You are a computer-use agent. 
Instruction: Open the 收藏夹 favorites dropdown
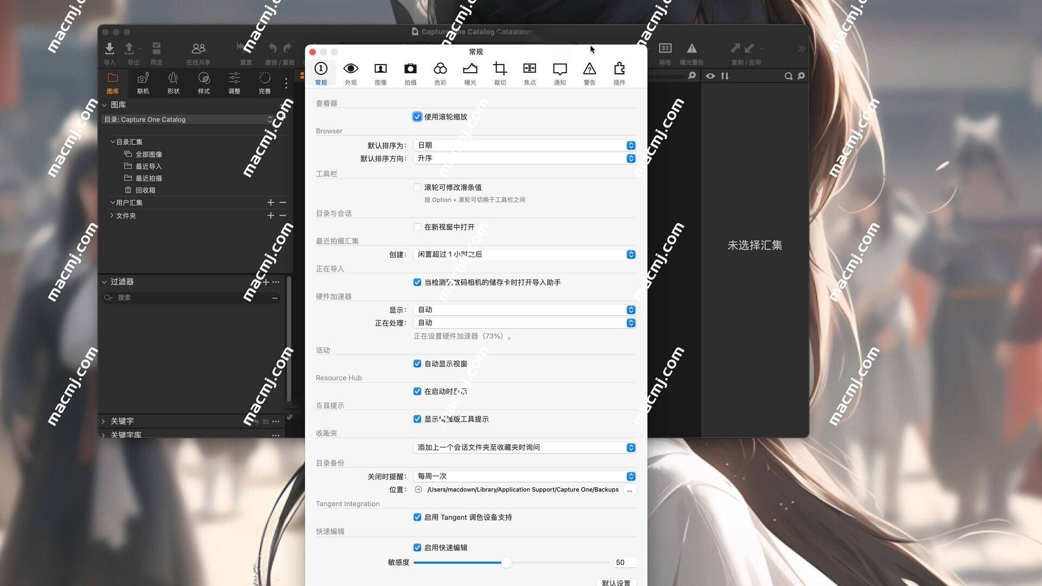524,448
